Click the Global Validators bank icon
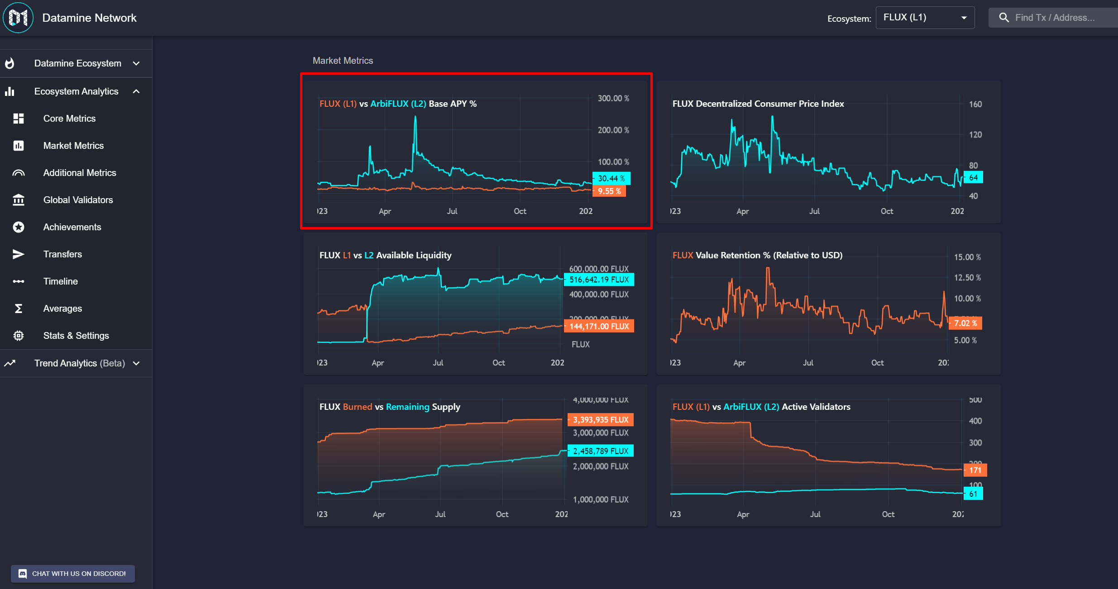Screen dimensions: 1118x589 [x=19, y=200]
